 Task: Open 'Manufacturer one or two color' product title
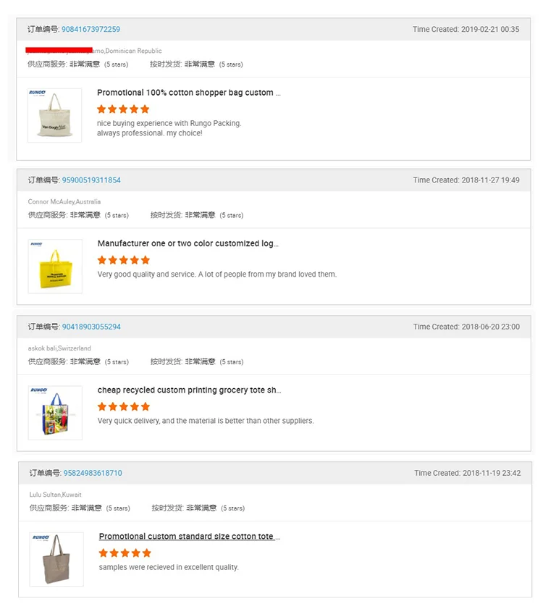click(188, 243)
